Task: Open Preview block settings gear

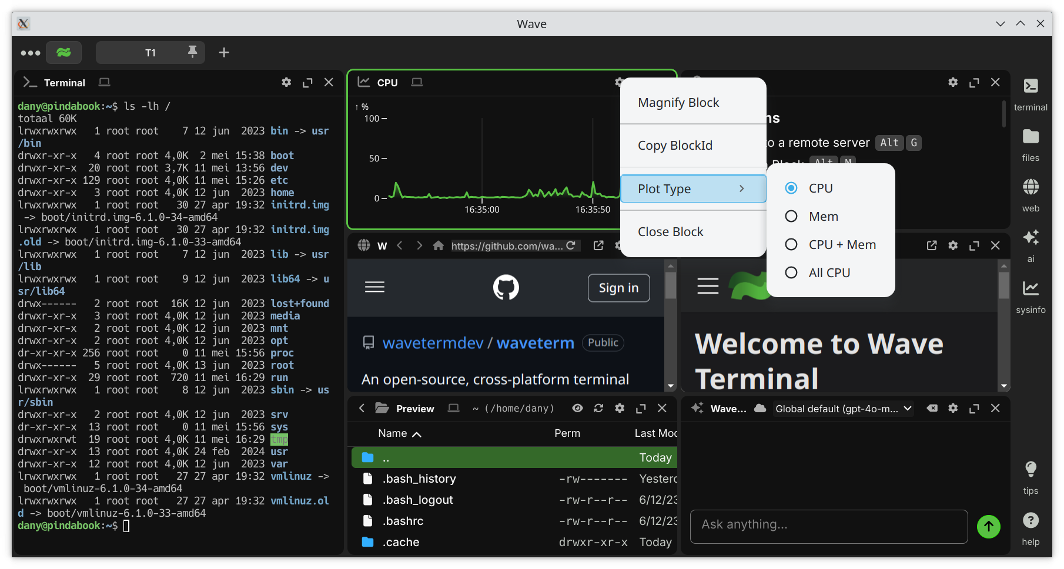Action: [620, 408]
